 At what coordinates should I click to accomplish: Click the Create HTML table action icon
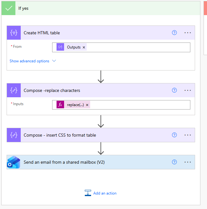click(14, 33)
